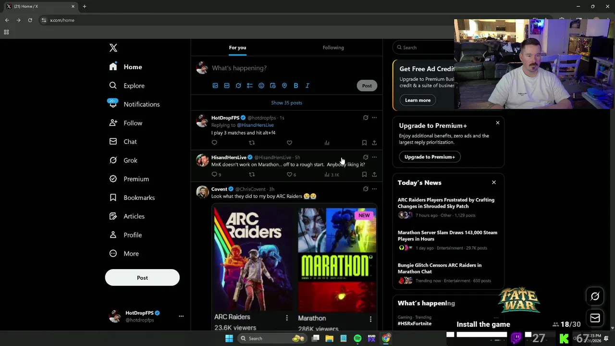615x346 pixels.
Task: Share HisandHersLive Marathon post
Action: (374, 174)
